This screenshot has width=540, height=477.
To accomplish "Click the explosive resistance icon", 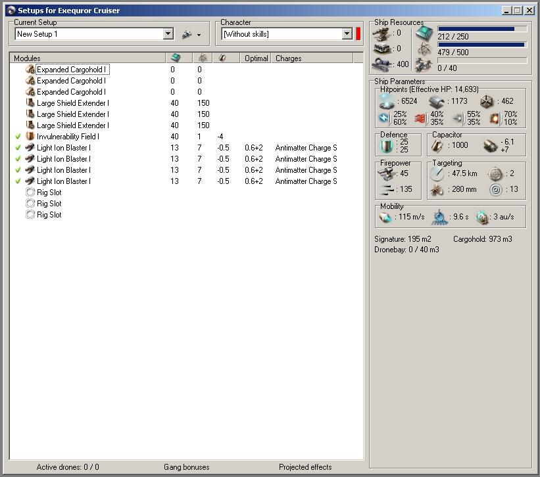I will pos(495,118).
